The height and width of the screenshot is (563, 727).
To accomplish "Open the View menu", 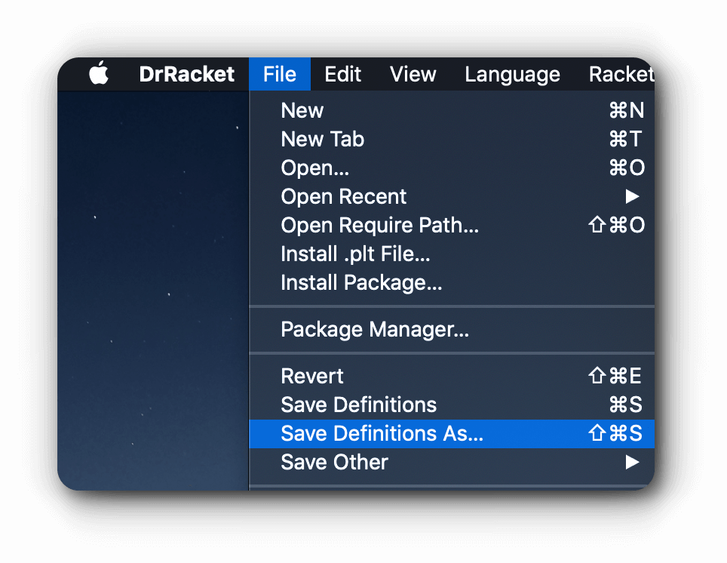I will [x=413, y=74].
